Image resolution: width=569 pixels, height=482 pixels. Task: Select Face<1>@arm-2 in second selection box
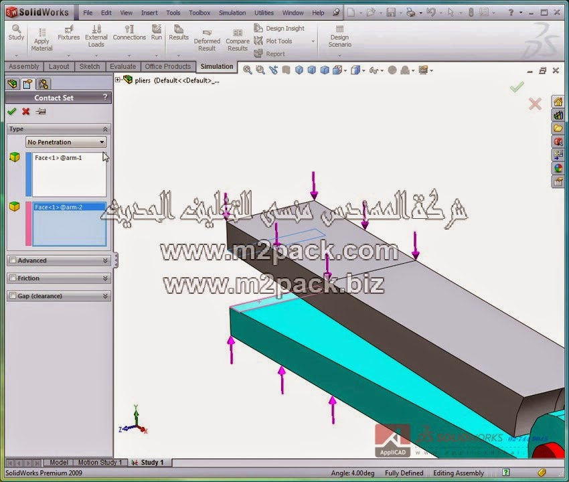click(x=70, y=208)
